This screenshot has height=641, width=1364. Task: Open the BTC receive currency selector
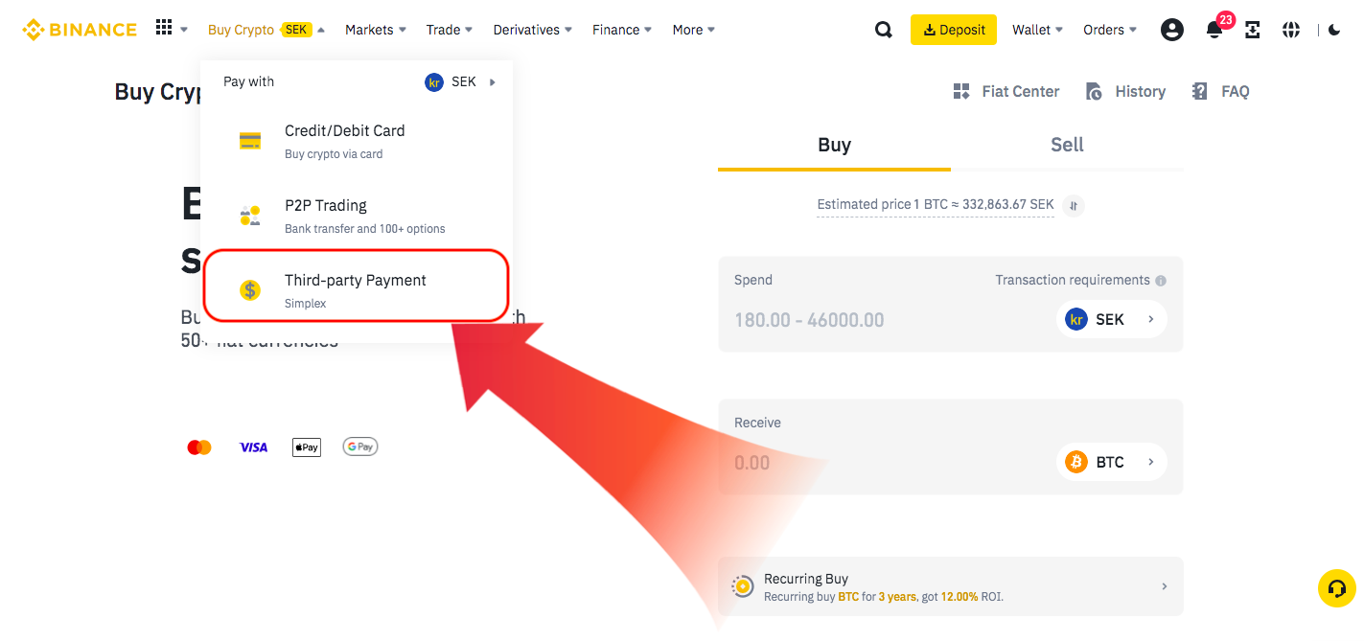[1111, 462]
